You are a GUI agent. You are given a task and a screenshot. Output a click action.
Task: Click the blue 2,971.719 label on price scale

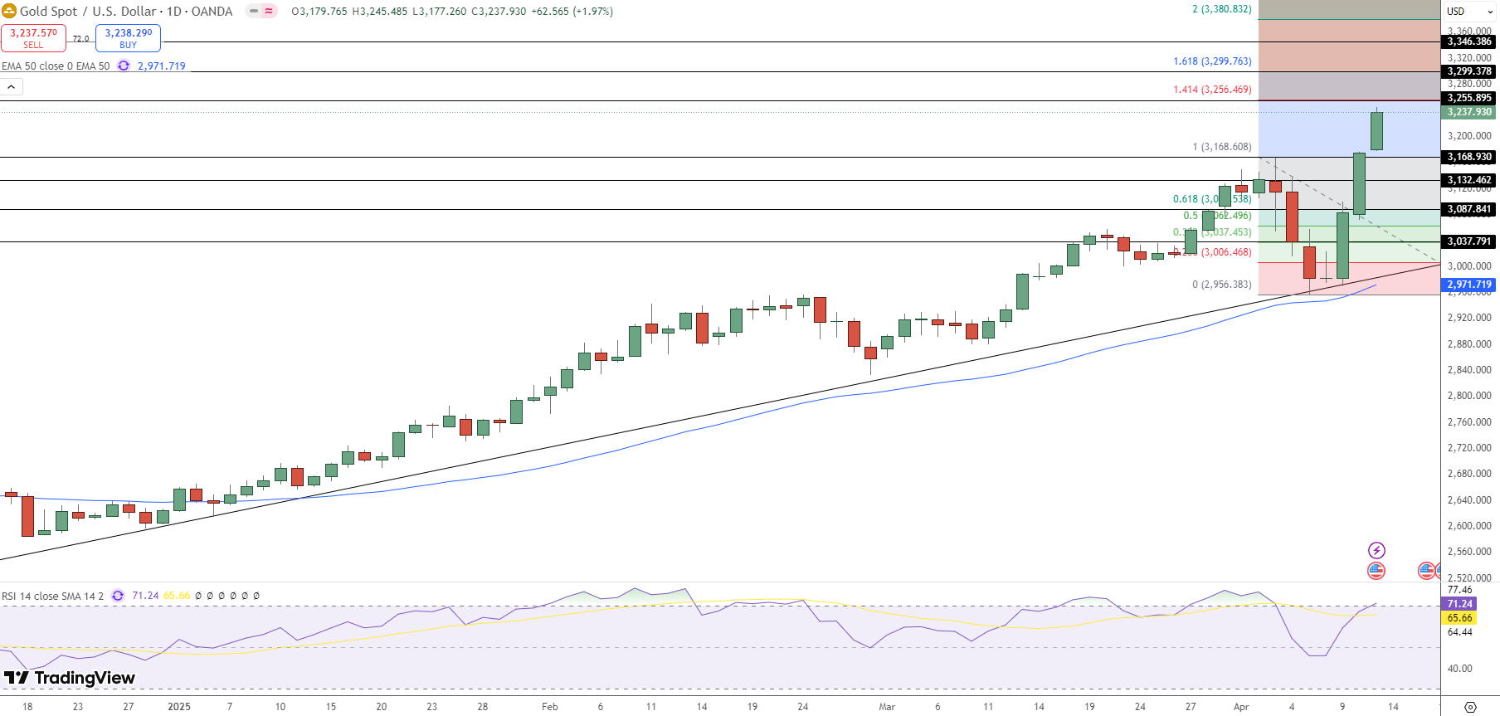(1469, 285)
